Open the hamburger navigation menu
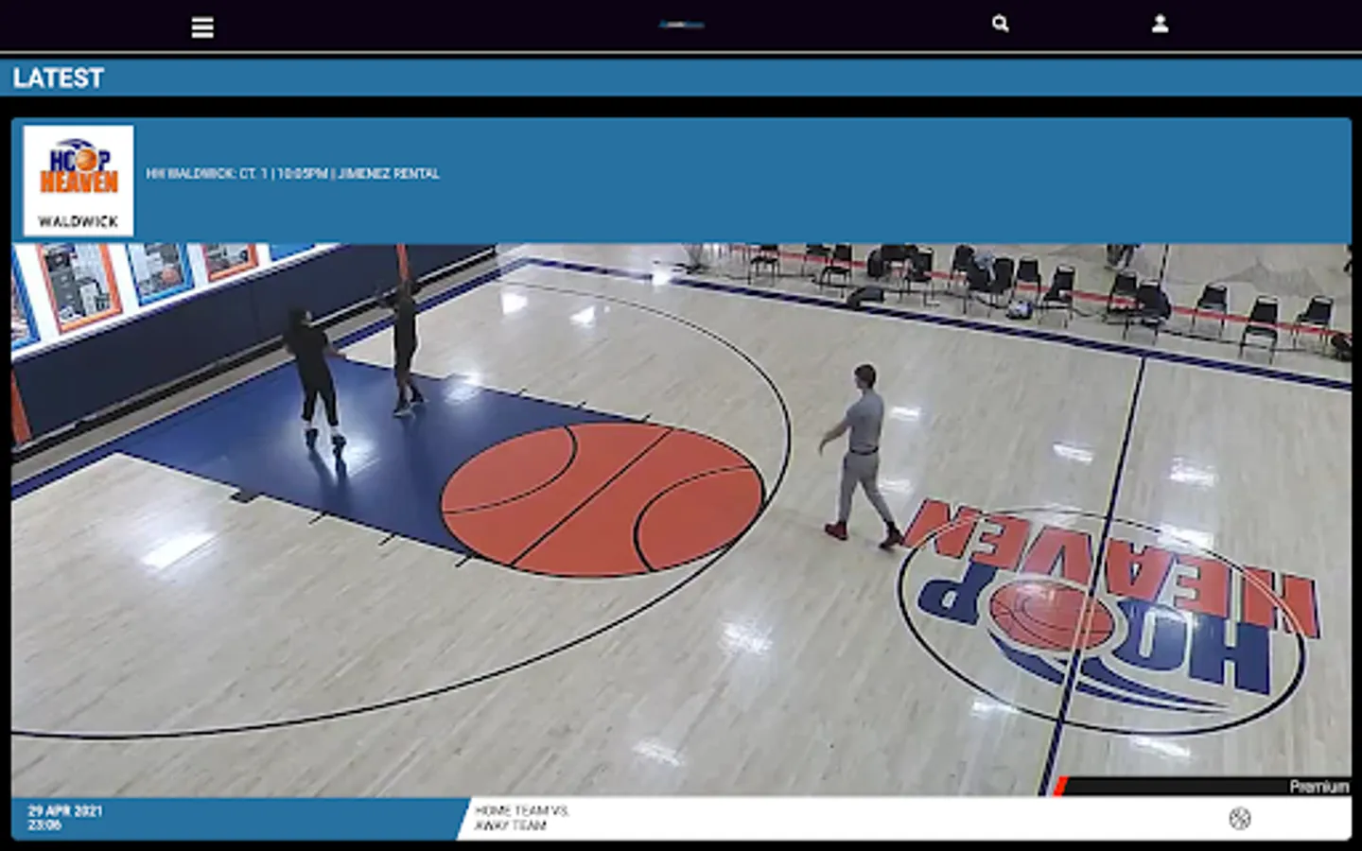The image size is (1362, 851). click(x=202, y=27)
